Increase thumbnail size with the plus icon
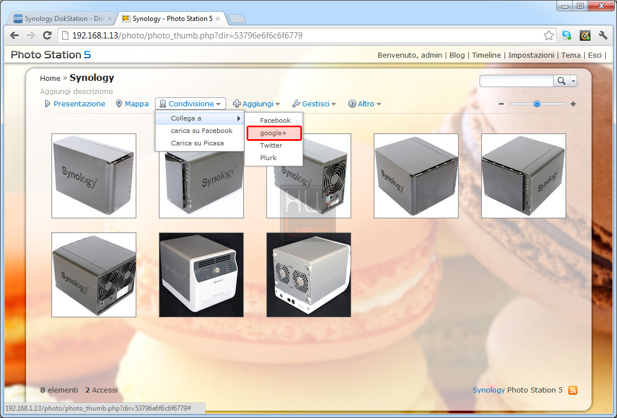Screen dimensions: 617x418 [x=573, y=104]
